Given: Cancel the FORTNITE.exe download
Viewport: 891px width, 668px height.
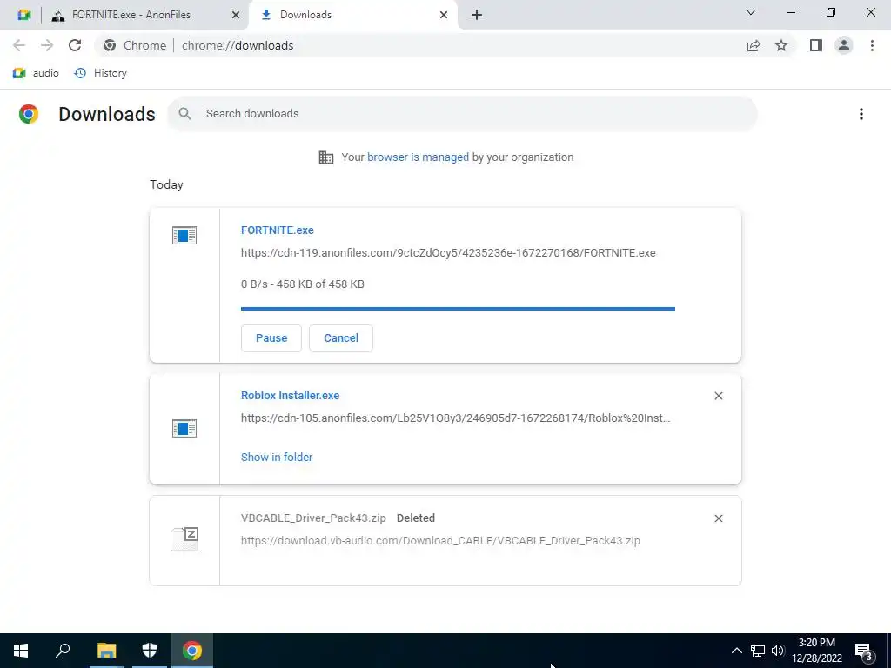Looking at the screenshot, I should (341, 338).
